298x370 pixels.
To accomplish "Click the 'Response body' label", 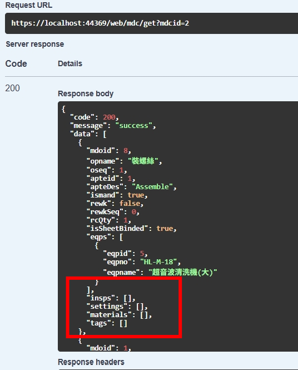I will [86, 93].
